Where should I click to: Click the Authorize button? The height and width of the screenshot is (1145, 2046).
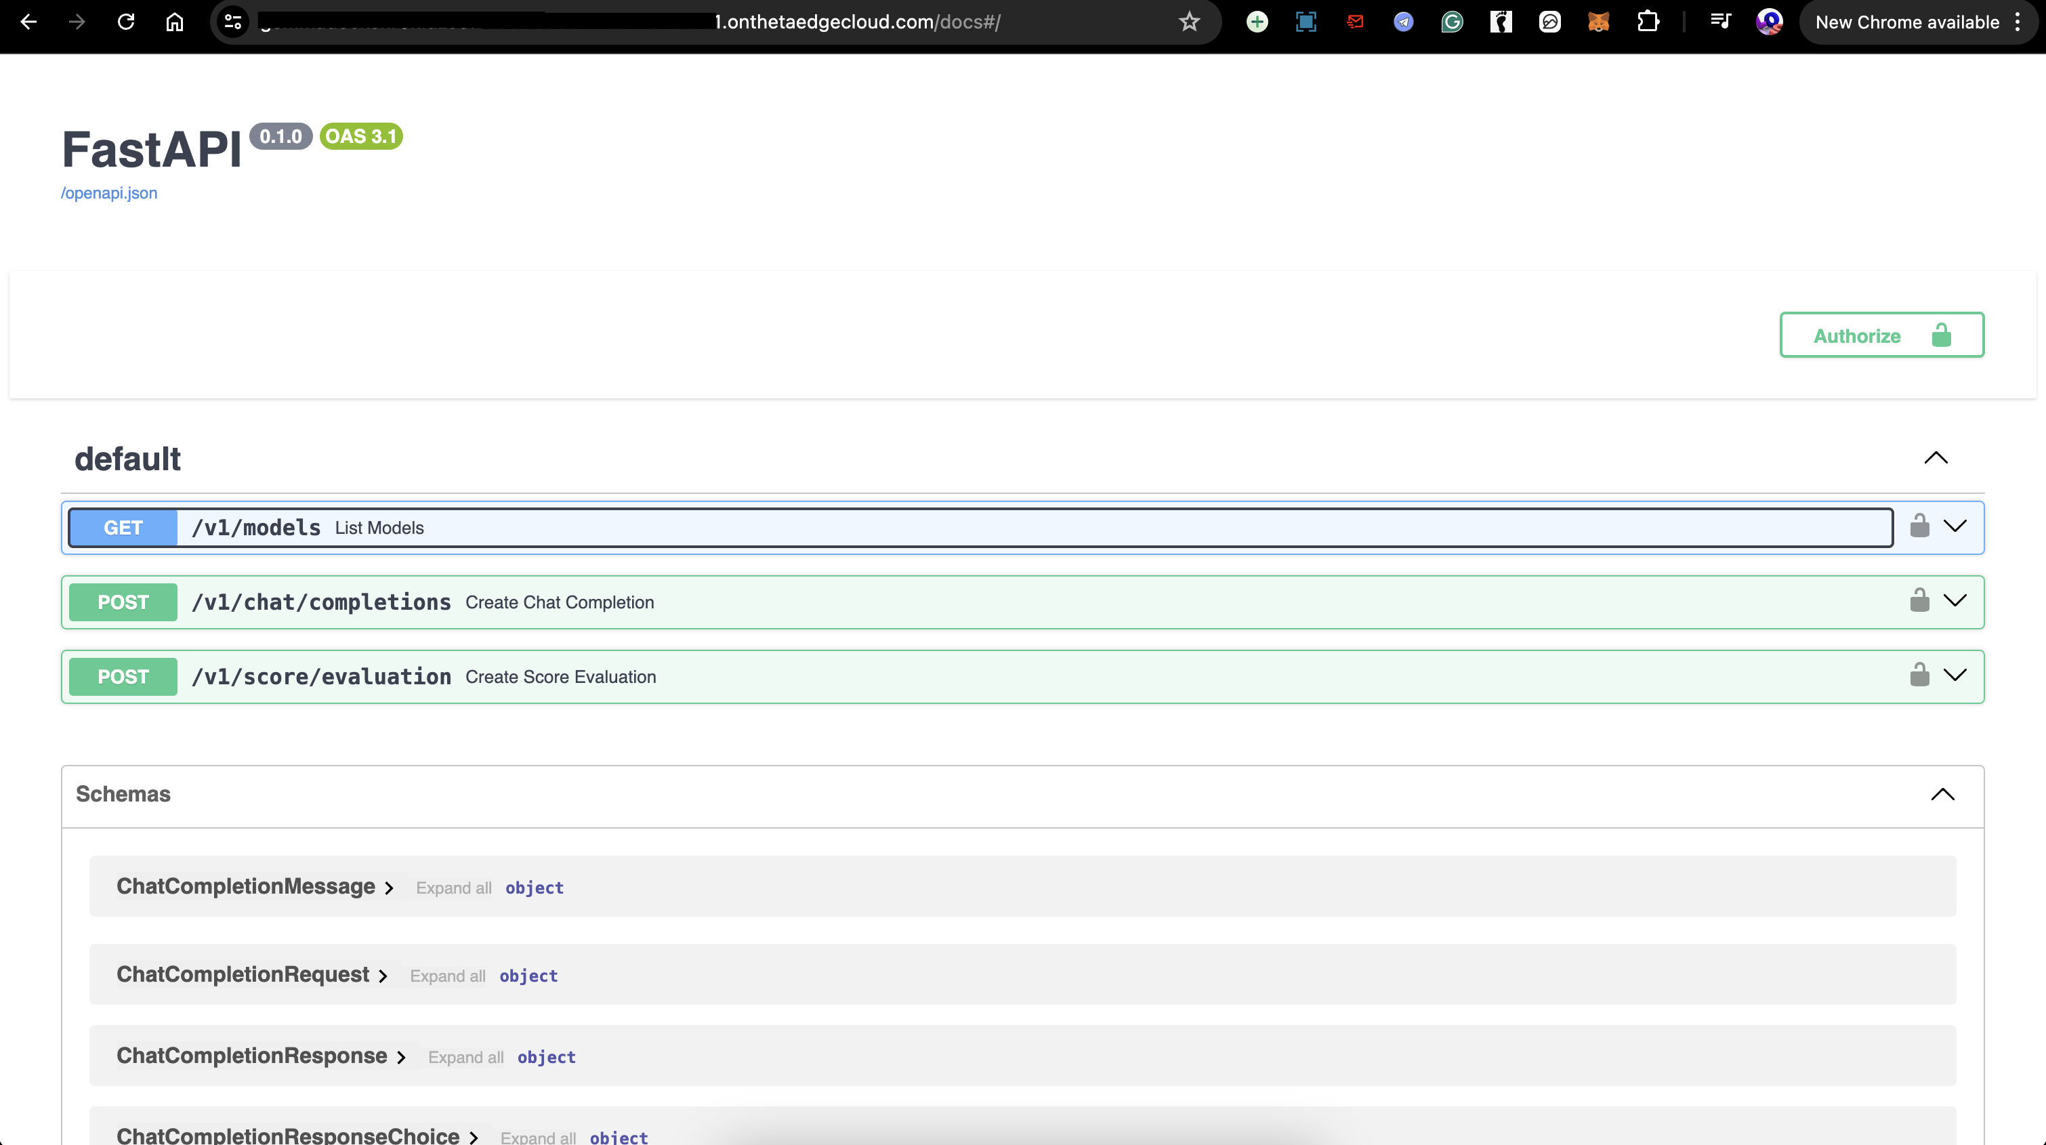[1881, 335]
